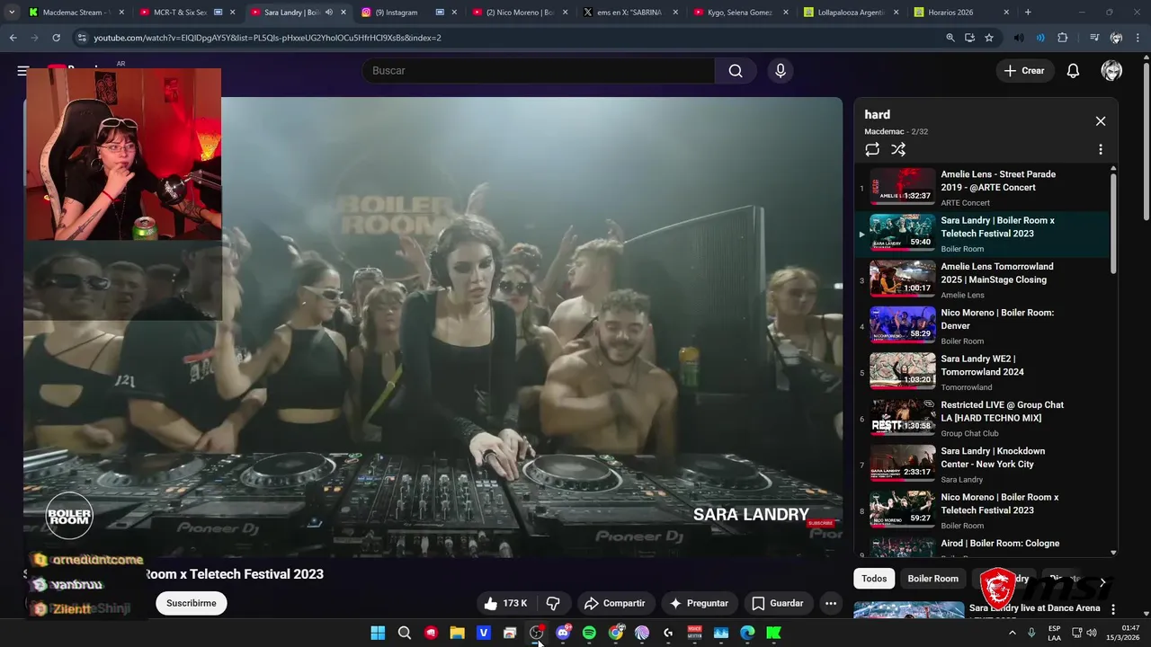Dislike the video with thumbs down

[553, 603]
